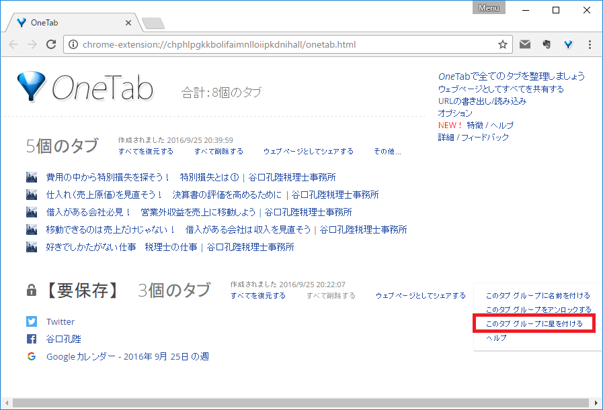Screen dimensions: 603x410
Task: Open the mail extension icon
Action: [524, 45]
